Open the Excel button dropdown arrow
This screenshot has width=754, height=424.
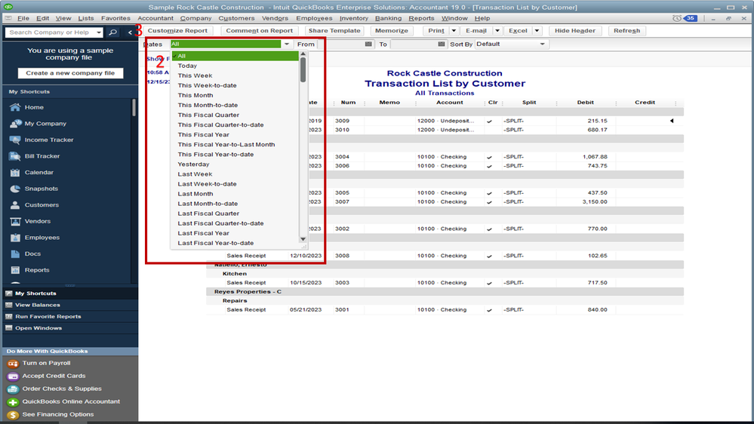[x=537, y=31]
